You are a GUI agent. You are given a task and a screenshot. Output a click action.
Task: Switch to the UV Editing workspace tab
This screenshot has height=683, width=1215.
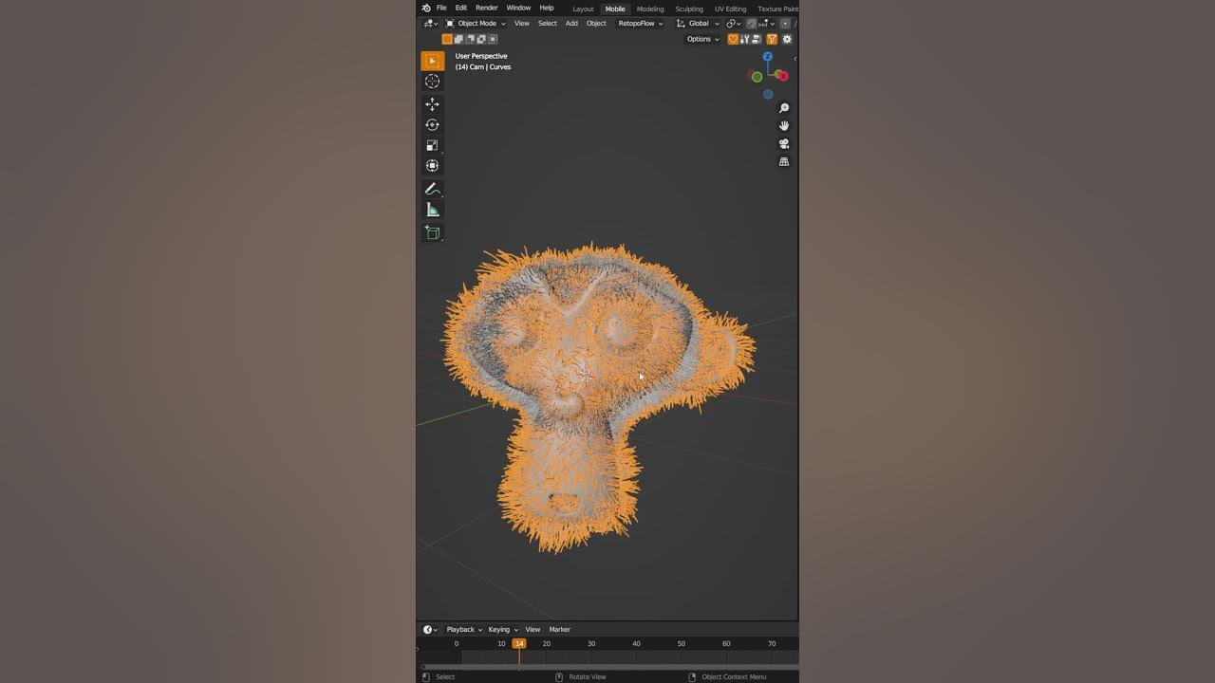(730, 9)
